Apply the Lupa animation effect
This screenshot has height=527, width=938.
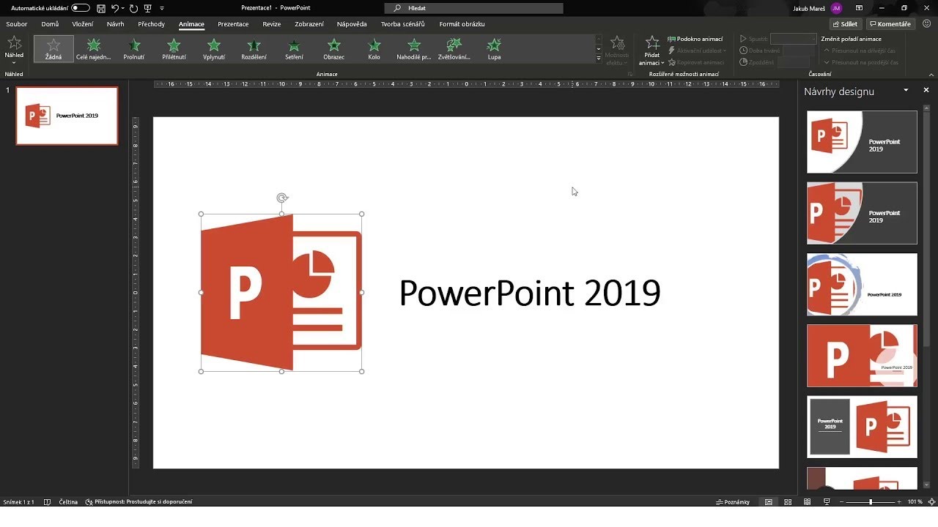[494, 49]
